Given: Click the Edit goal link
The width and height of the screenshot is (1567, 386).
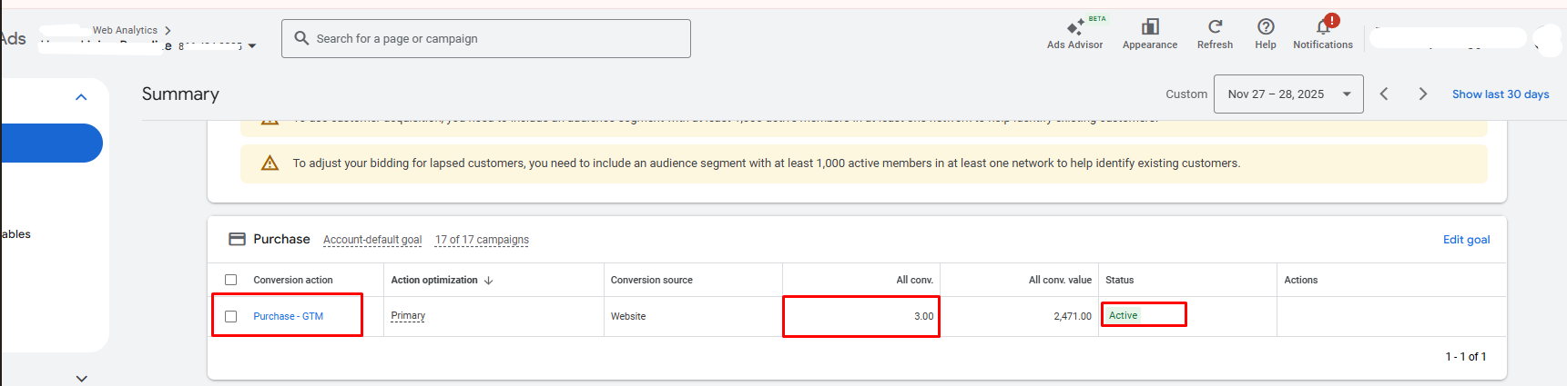Looking at the screenshot, I should [1466, 240].
